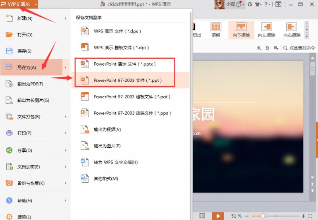Screen dimensions: 318x220
Task: Click the zoom in plus button
Action: (303, 216)
